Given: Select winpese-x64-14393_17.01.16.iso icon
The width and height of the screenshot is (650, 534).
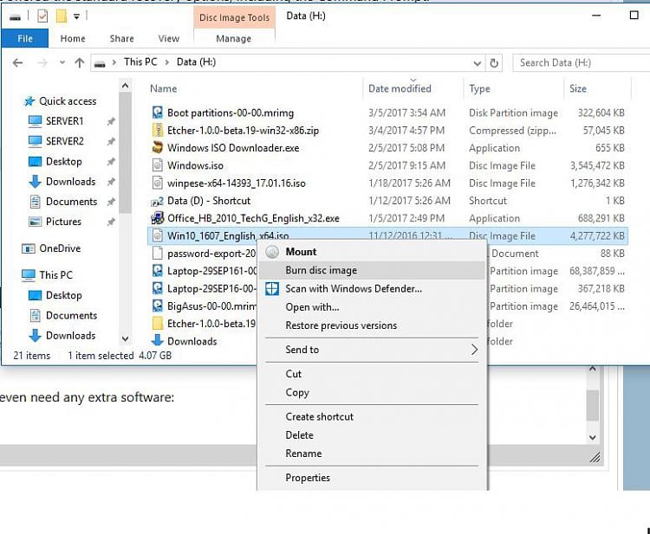Looking at the screenshot, I should pyautogui.click(x=158, y=183).
